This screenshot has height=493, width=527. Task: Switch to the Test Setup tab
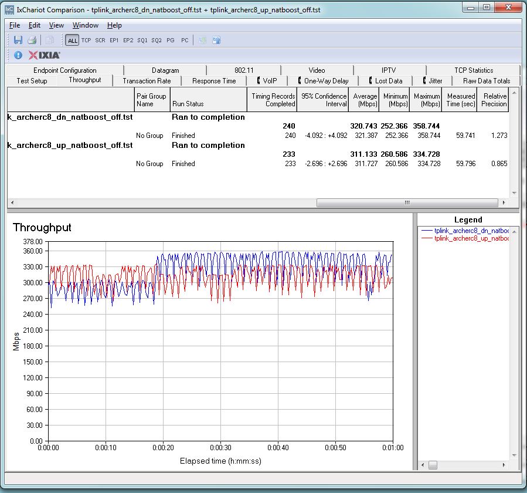pyautogui.click(x=32, y=81)
